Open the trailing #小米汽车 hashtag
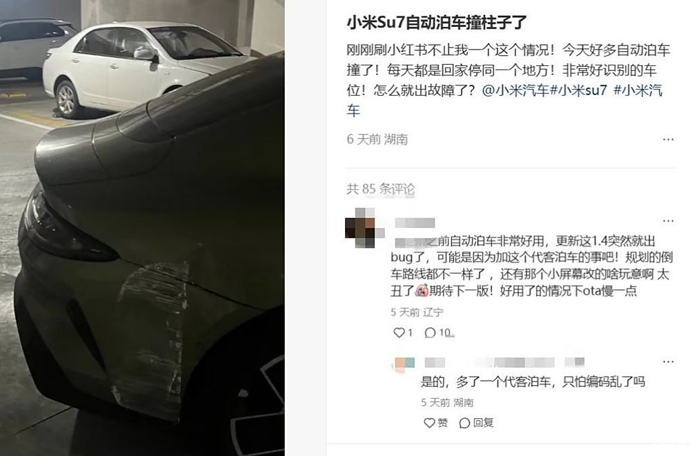The width and height of the screenshot is (690, 456). (504, 101)
